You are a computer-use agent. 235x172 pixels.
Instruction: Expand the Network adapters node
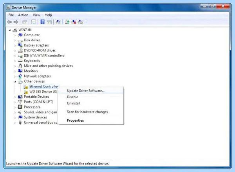[15, 76]
